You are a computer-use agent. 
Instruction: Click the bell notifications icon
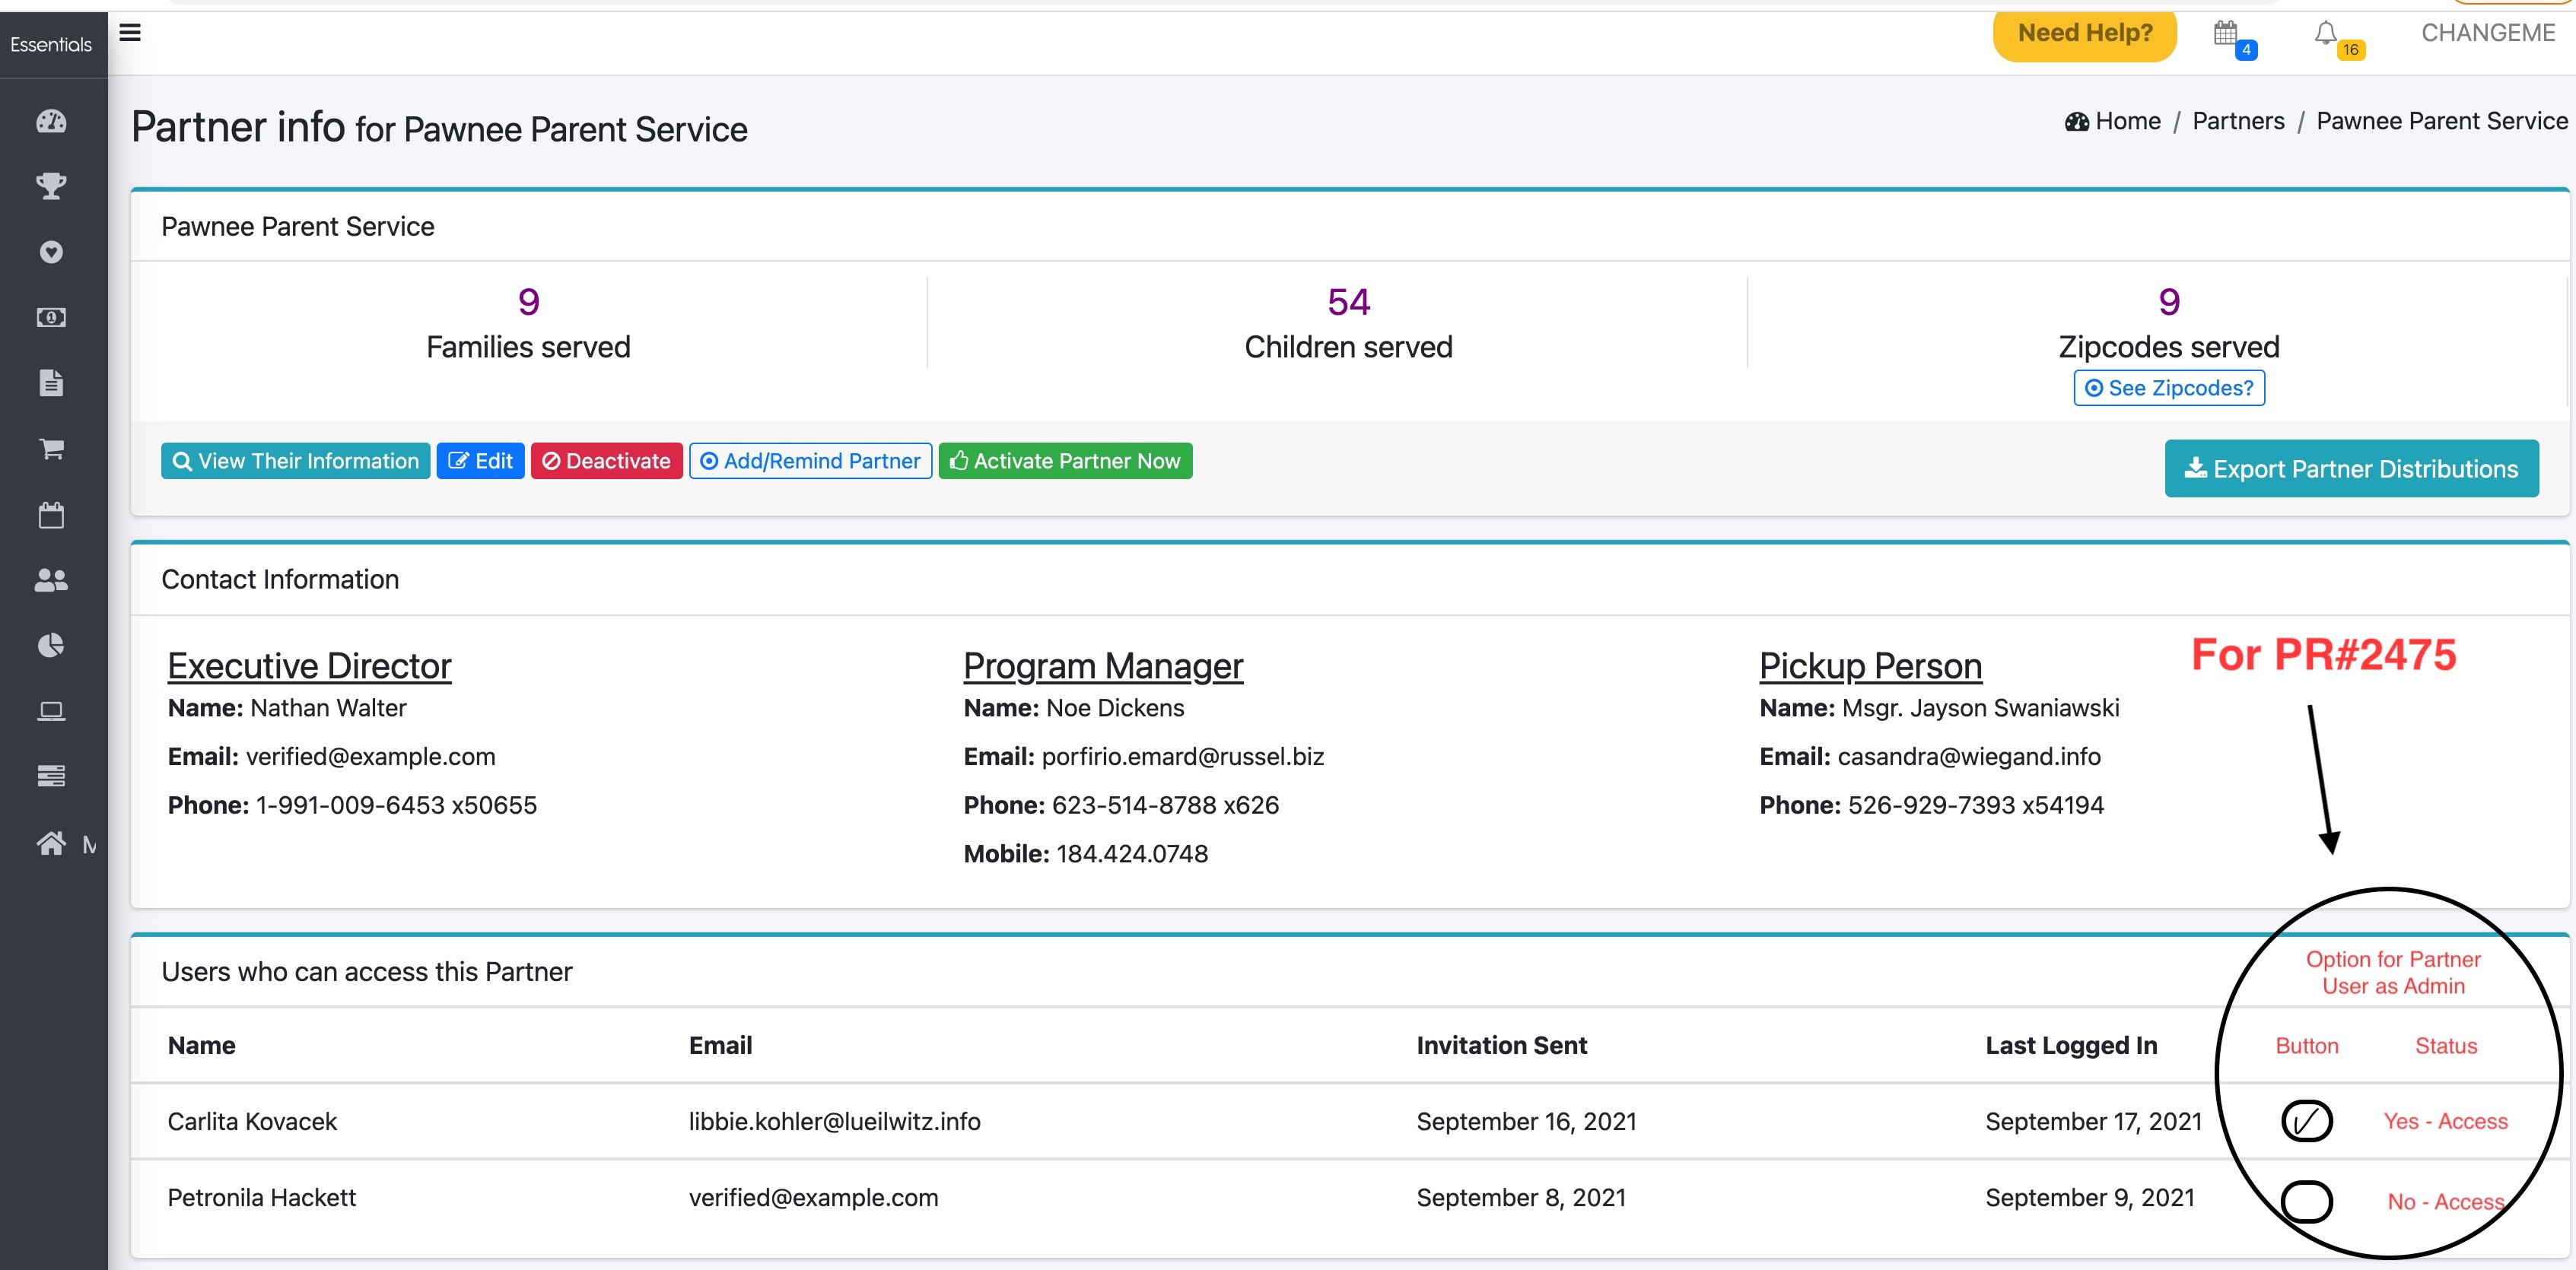(2326, 34)
